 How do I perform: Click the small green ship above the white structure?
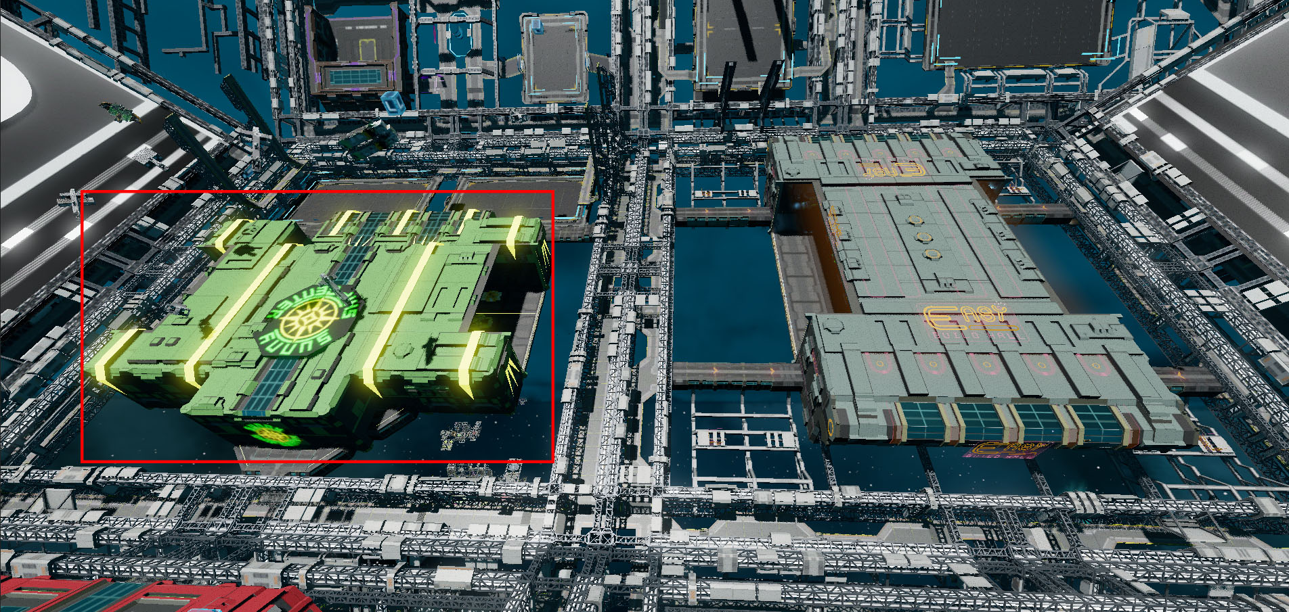pyautogui.click(x=120, y=112)
